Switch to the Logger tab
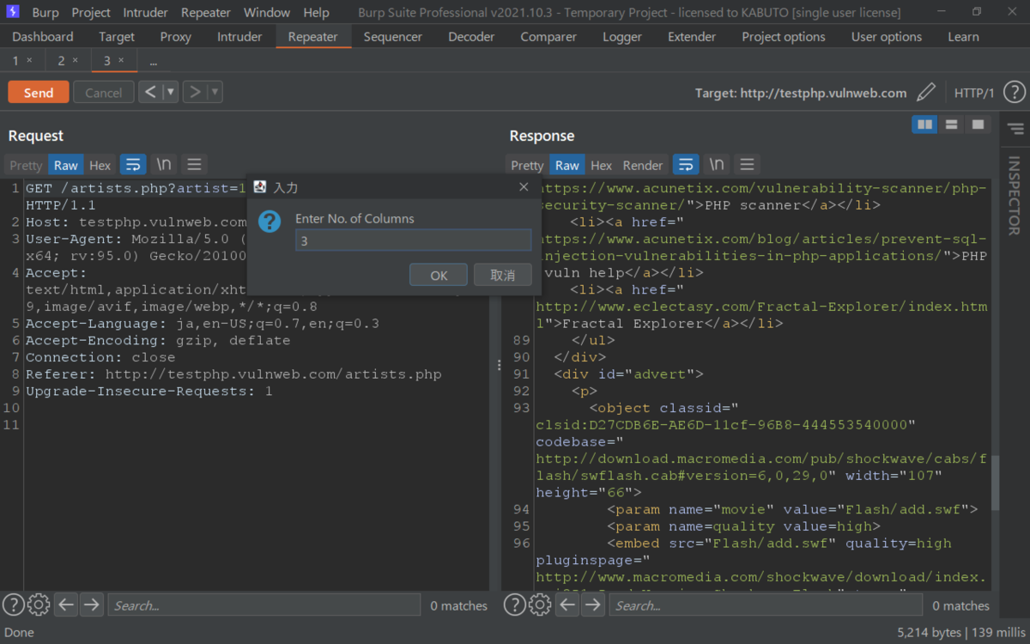The width and height of the screenshot is (1030, 644). point(622,37)
